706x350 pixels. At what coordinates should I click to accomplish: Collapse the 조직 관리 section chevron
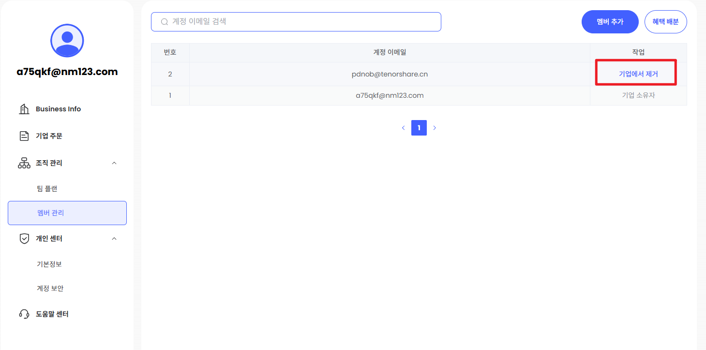click(114, 163)
